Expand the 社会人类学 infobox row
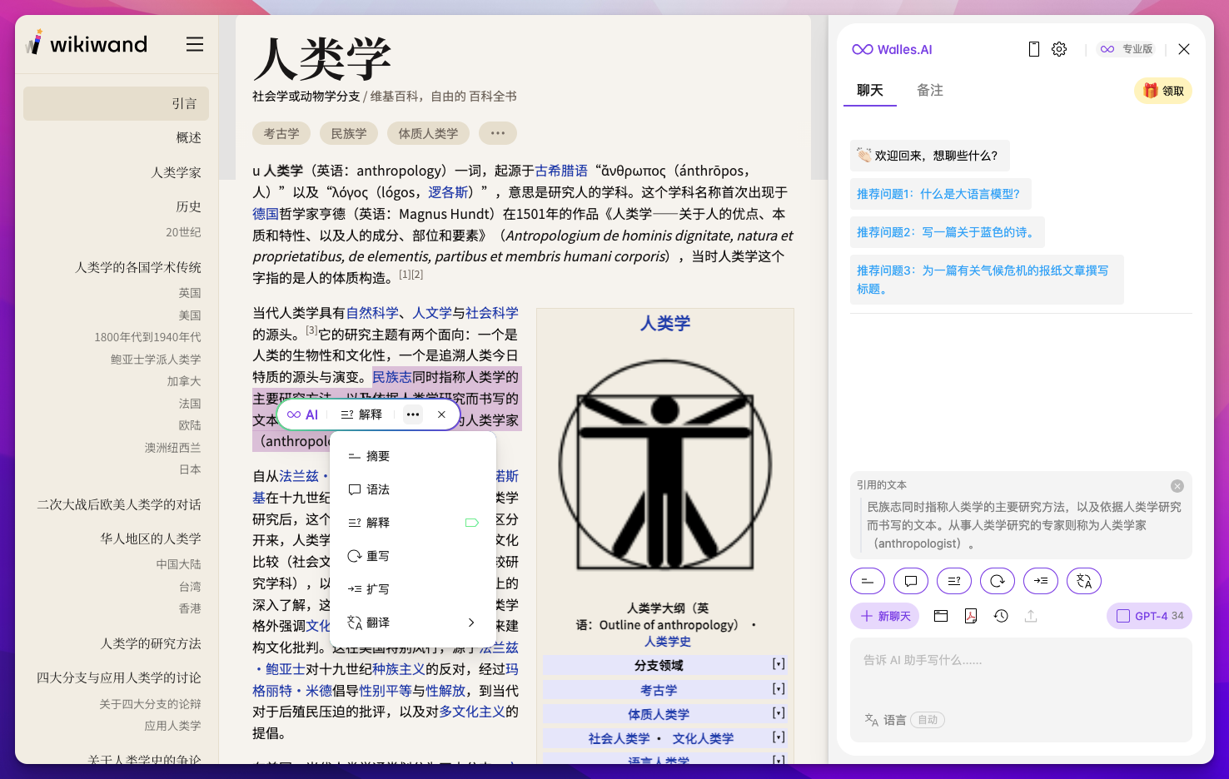The width and height of the screenshot is (1229, 779). click(x=779, y=737)
